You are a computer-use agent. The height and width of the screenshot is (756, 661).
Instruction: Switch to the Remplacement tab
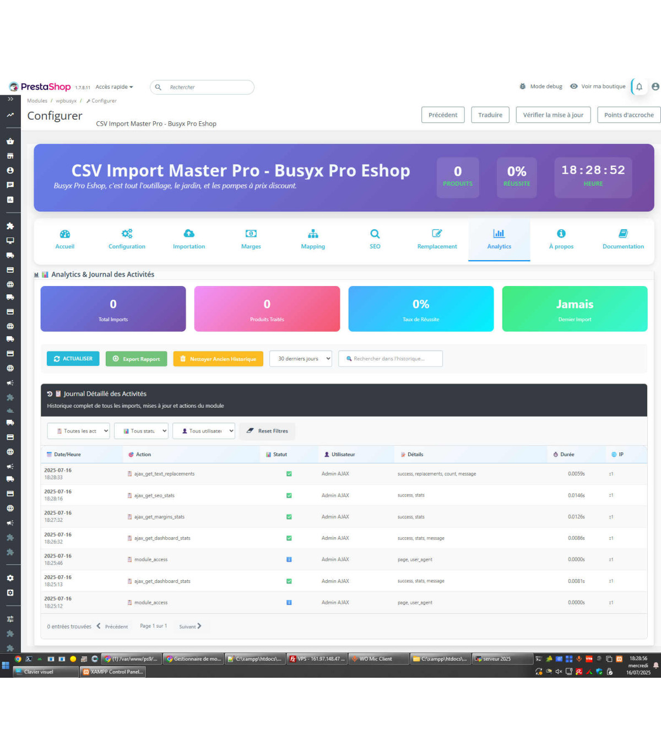tap(437, 240)
